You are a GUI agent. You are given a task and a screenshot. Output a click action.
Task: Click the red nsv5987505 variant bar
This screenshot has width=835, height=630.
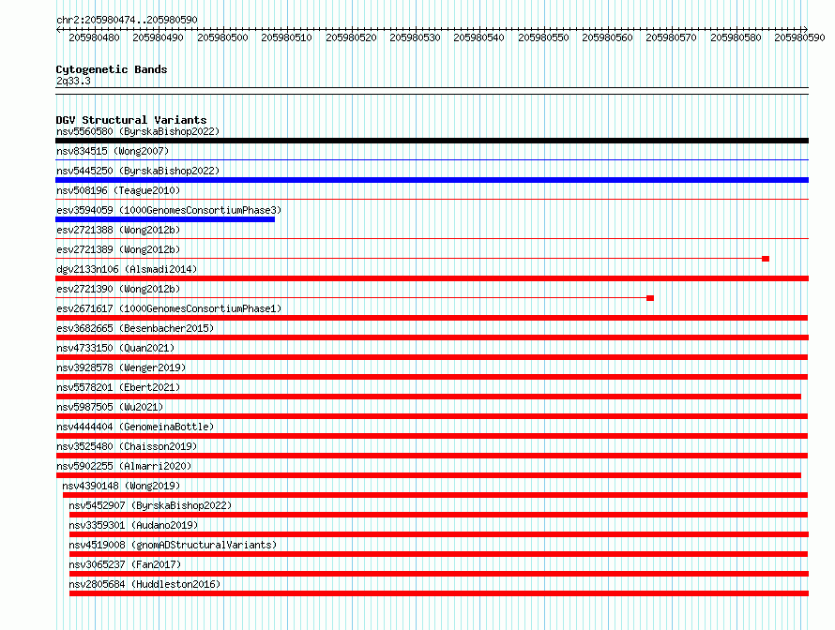click(432, 416)
